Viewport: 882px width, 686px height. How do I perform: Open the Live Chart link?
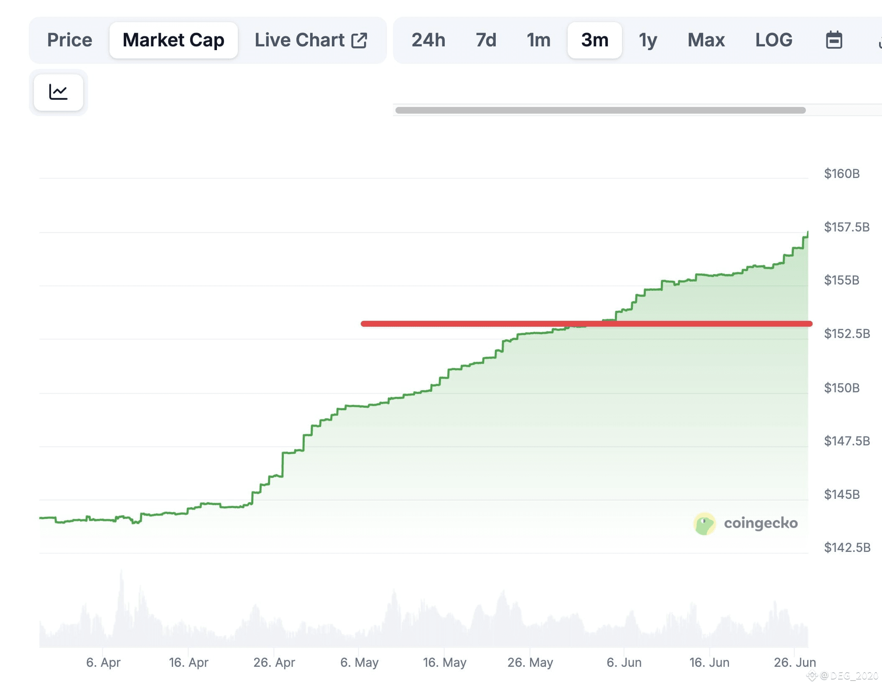(311, 40)
